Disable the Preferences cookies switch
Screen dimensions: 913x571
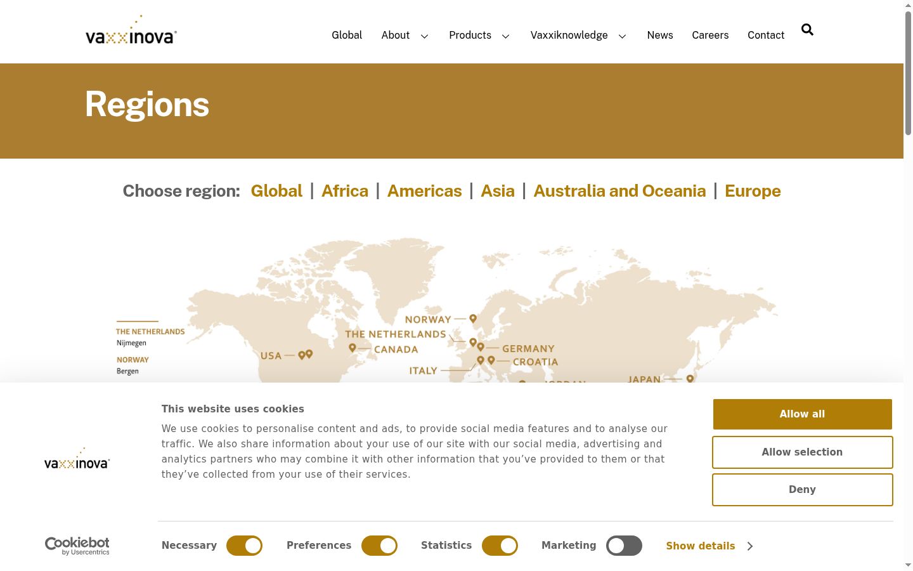pyautogui.click(x=379, y=546)
